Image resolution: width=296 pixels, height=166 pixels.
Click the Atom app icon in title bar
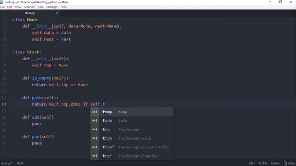pyautogui.click(x=2, y=2)
